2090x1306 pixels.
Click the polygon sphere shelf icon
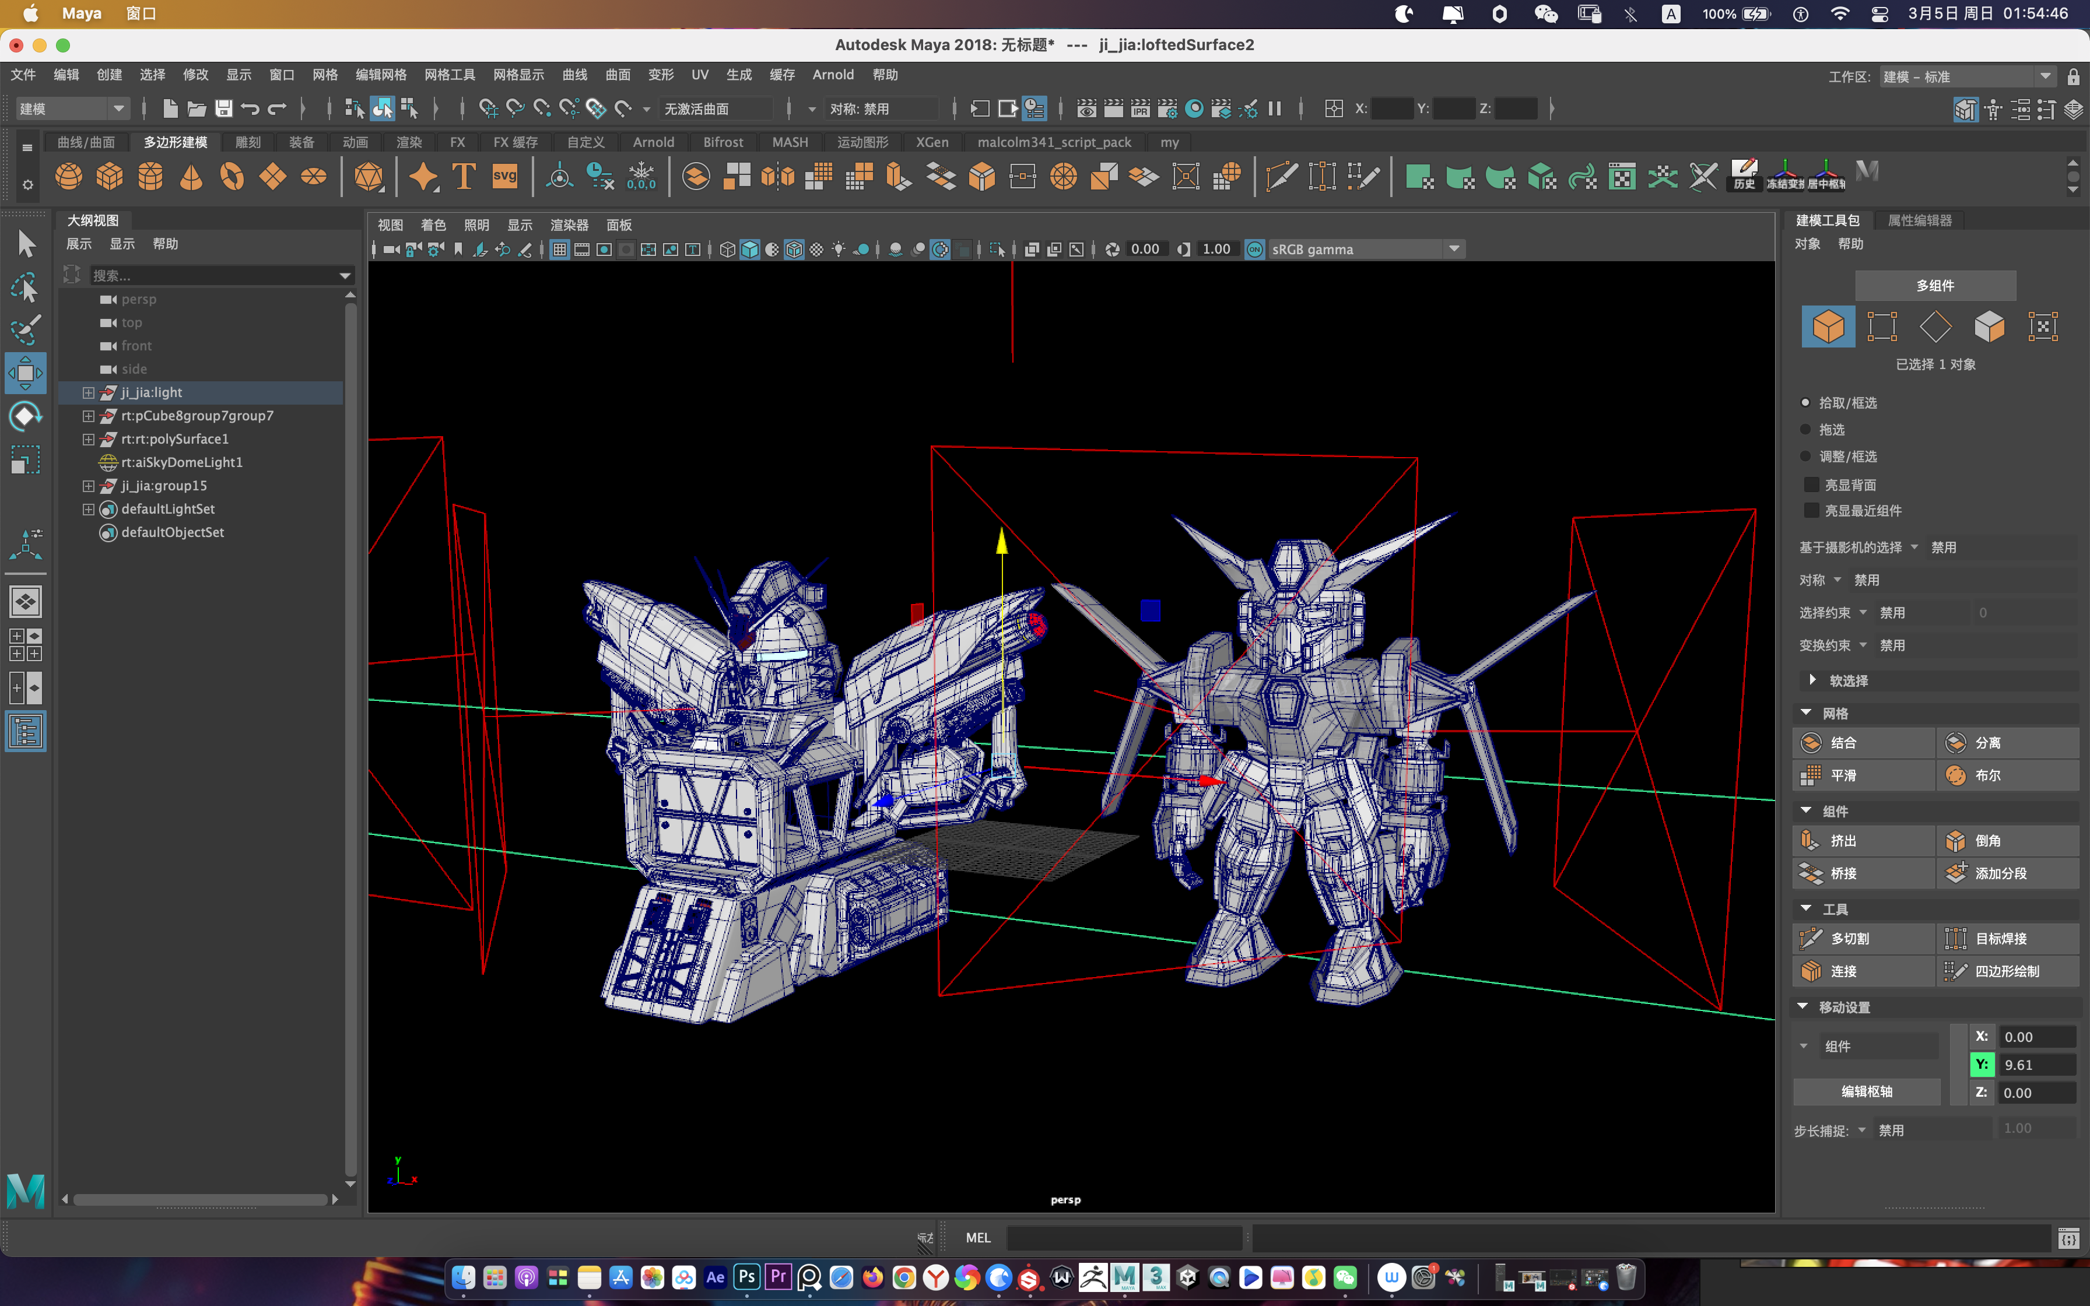pos(68,177)
